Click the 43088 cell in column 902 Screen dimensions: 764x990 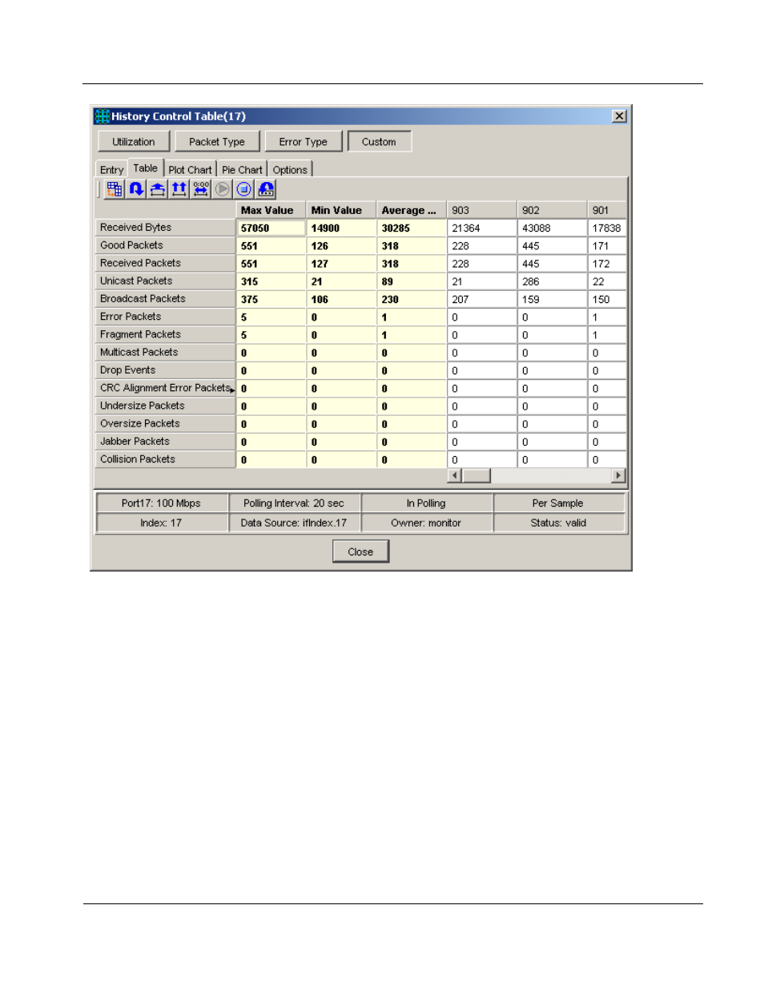553,228
